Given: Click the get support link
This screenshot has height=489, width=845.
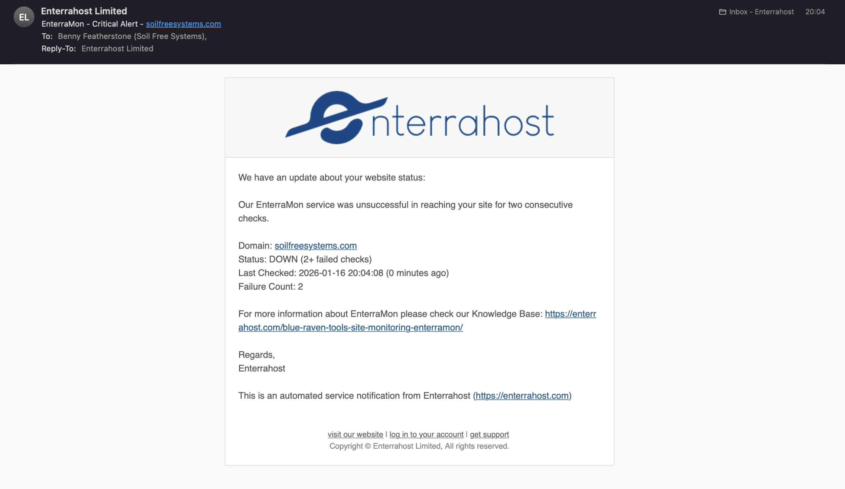Looking at the screenshot, I should click(490, 434).
